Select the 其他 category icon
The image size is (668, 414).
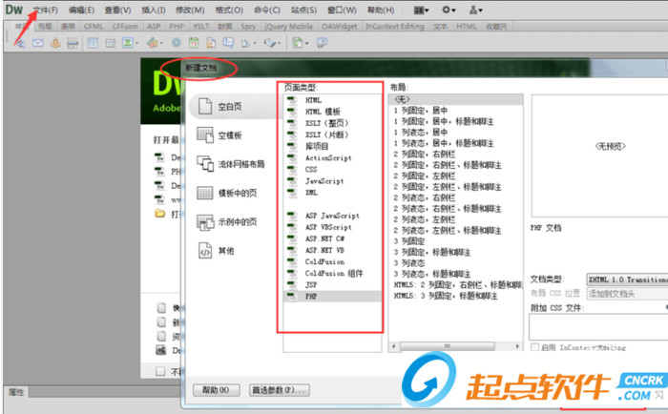click(x=205, y=251)
